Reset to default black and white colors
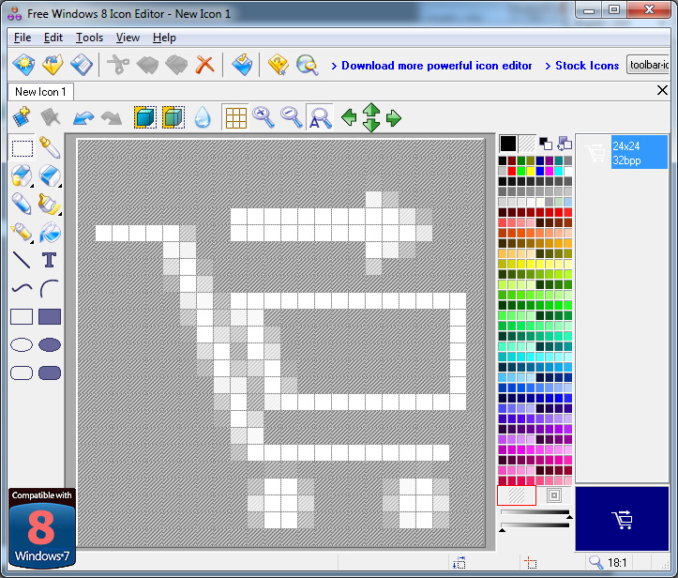The width and height of the screenshot is (678, 578). [x=545, y=144]
